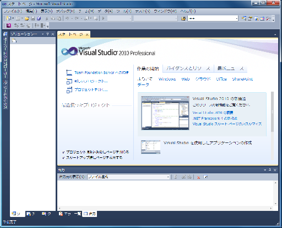
Task: Click the icon in Solution Explorer's toolbar
Action: click(14, 41)
